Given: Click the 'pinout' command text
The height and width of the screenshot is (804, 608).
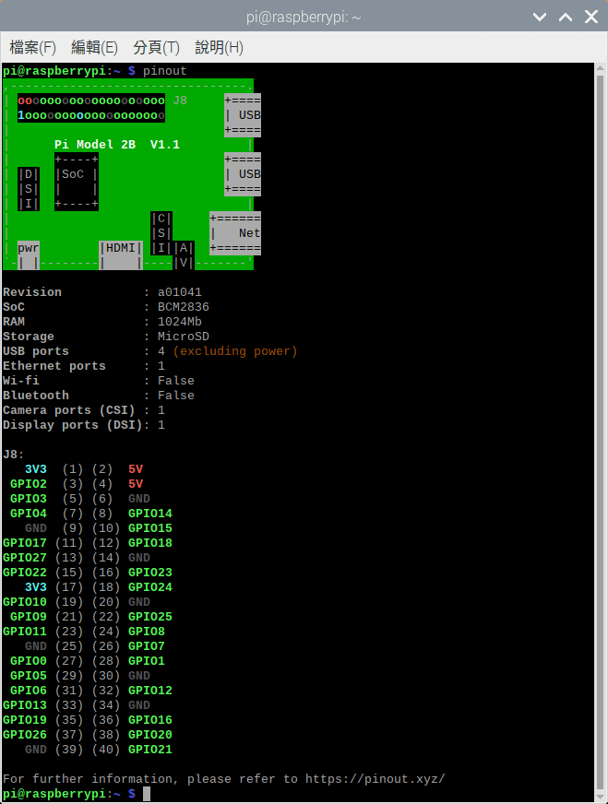Looking at the screenshot, I should click(165, 71).
